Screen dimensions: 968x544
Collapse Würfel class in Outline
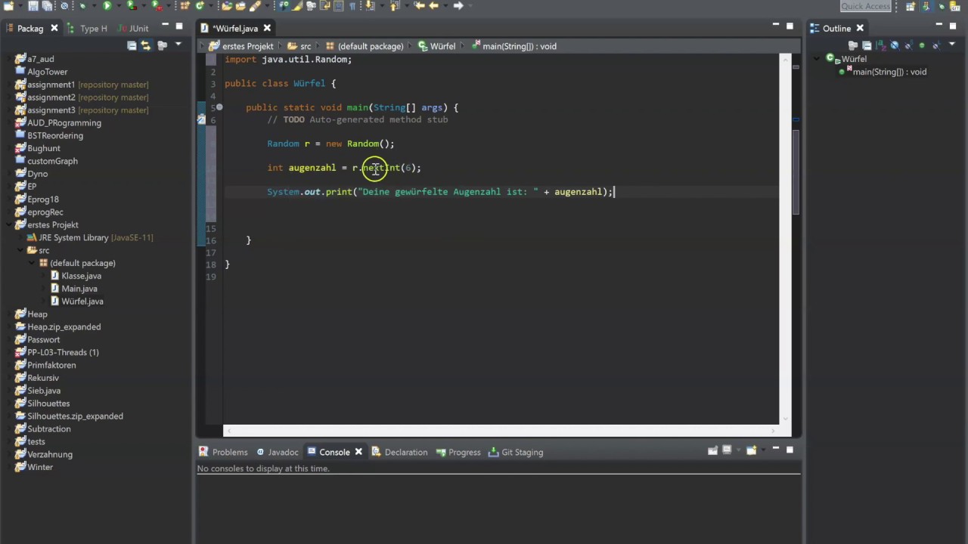817,59
